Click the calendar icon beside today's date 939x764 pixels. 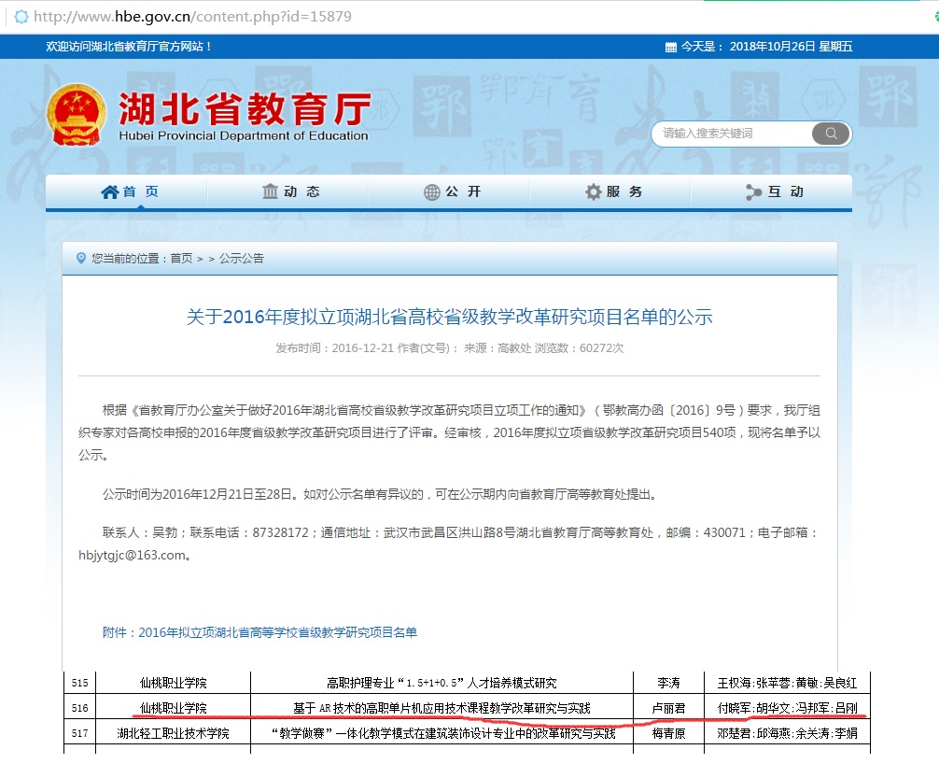pos(671,47)
